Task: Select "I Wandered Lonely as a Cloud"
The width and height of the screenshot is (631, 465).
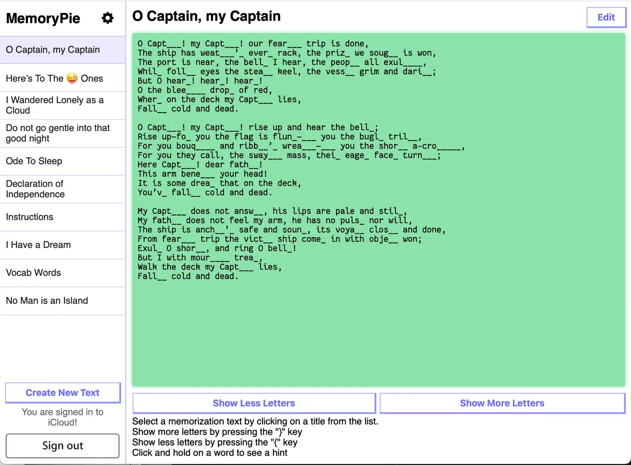Action: 54,105
